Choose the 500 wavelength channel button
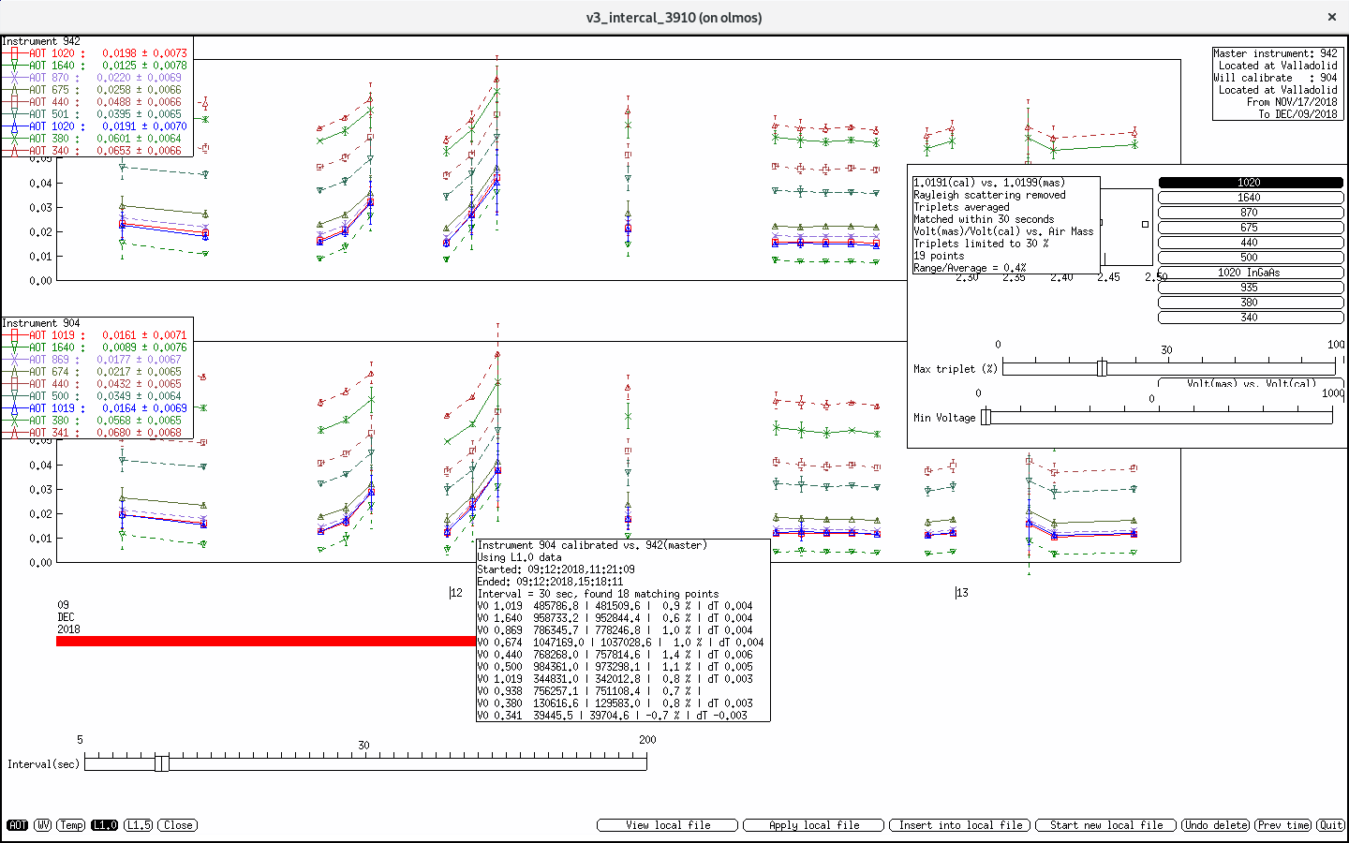Viewport: 1349px width, 843px height. pyautogui.click(x=1251, y=258)
